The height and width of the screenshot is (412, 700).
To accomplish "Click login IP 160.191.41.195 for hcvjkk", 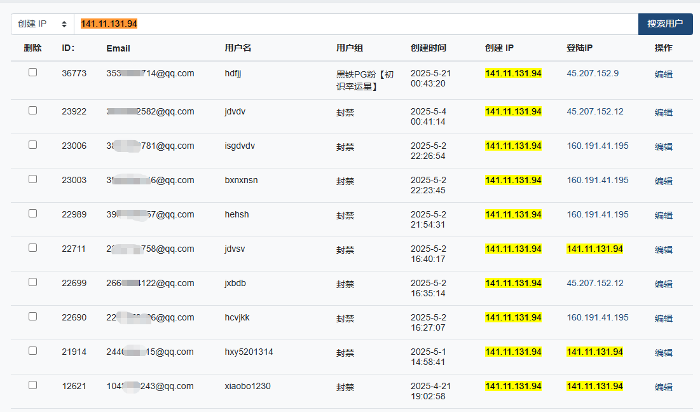I will [x=598, y=318].
